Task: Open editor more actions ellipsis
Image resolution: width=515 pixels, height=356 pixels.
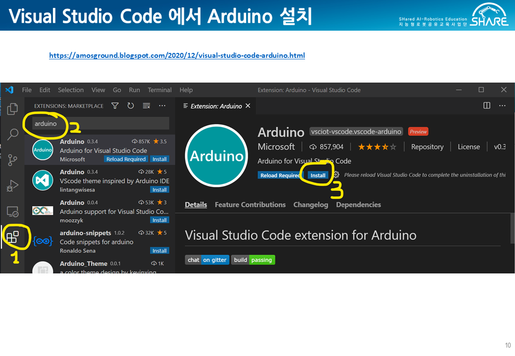Action: tap(502, 105)
